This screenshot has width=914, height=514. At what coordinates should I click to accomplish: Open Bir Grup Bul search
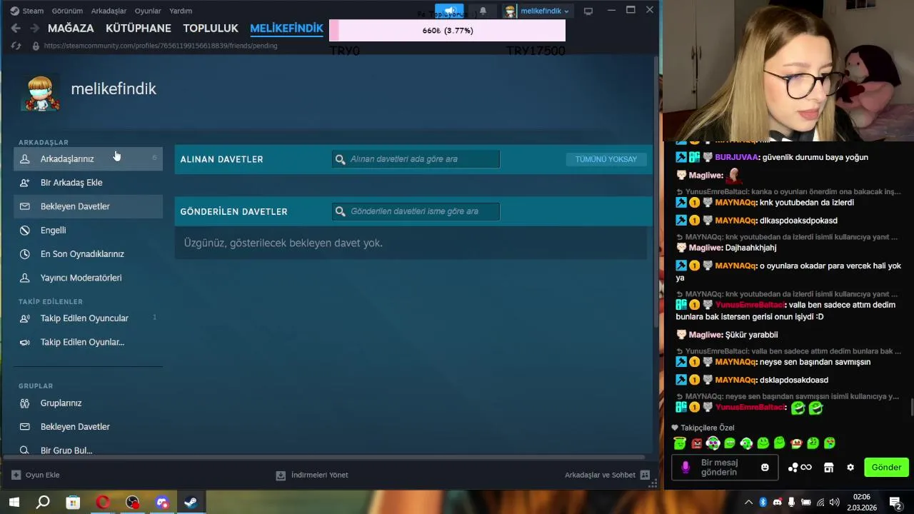point(88,450)
